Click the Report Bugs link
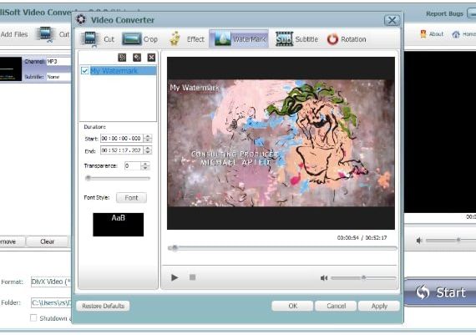This screenshot has height=335, width=476. click(444, 13)
